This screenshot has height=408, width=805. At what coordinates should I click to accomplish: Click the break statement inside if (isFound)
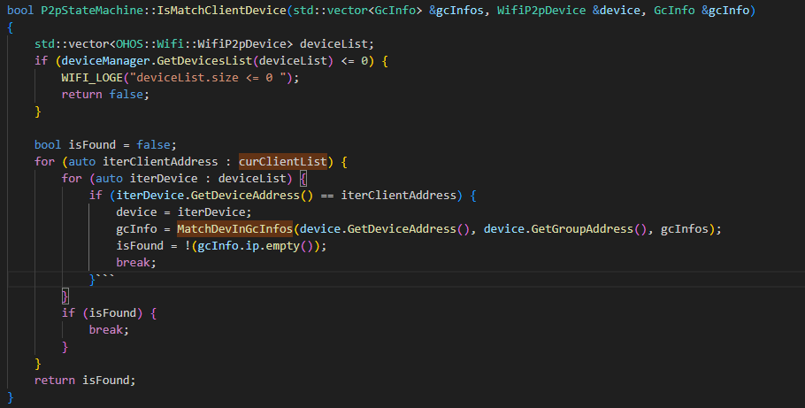coord(109,330)
